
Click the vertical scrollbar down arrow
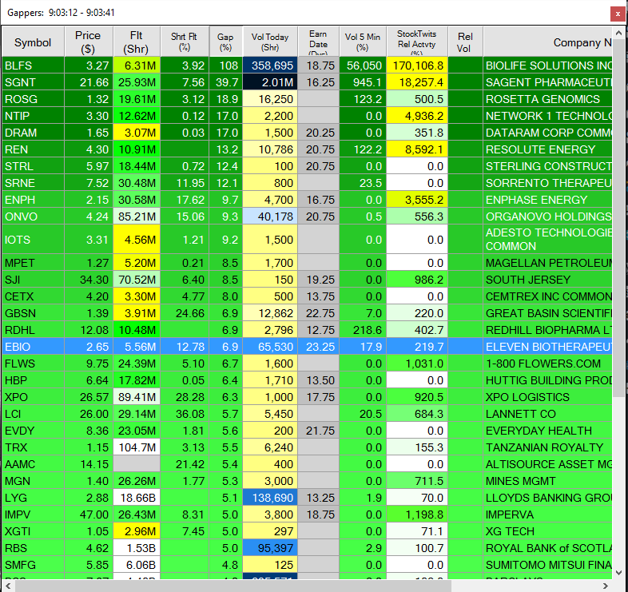pyautogui.click(x=618, y=573)
